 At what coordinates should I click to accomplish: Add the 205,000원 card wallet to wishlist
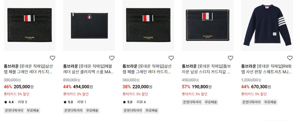point(53,58)
